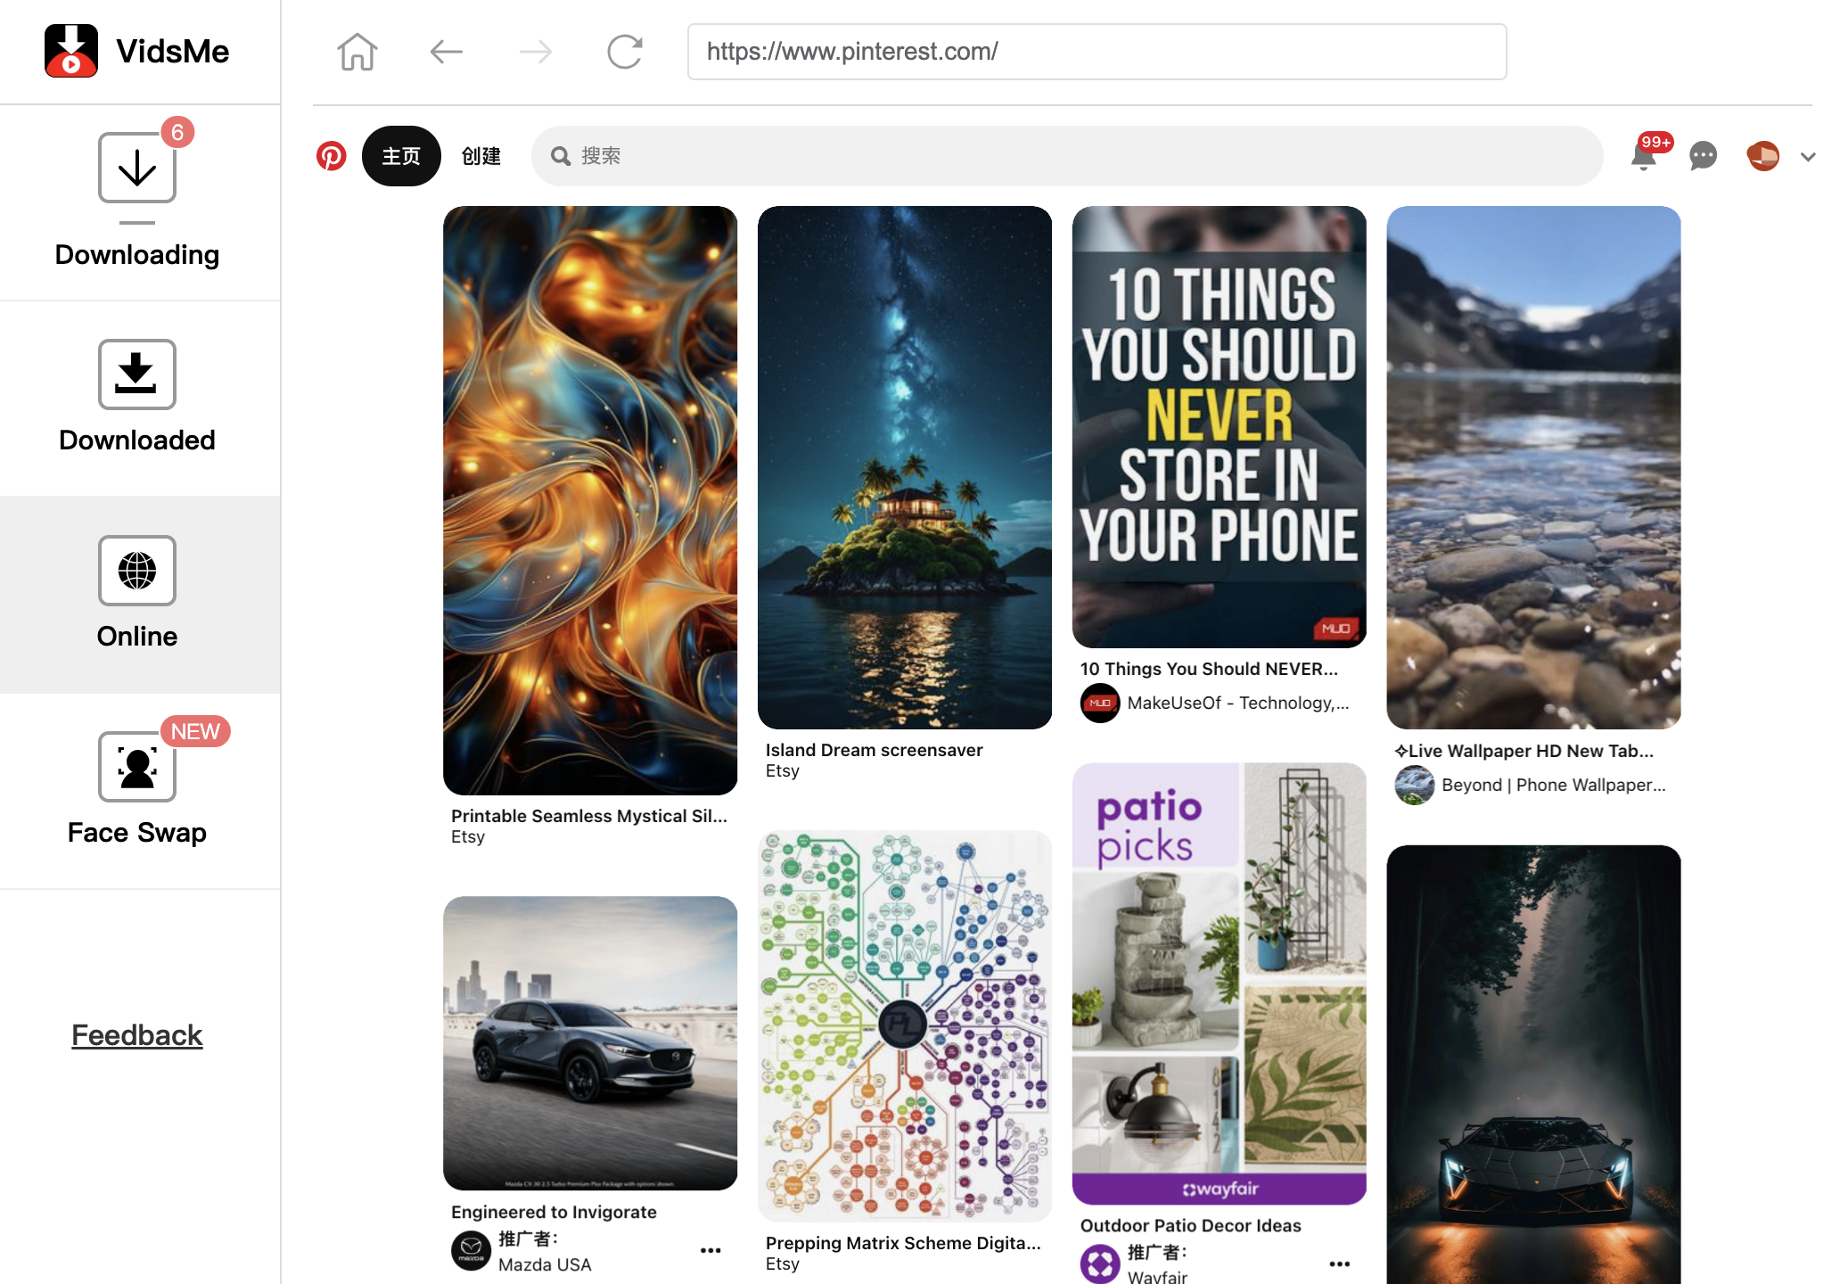
Task: Open the Mystical swirl pattern pin image
Action: click(x=590, y=500)
